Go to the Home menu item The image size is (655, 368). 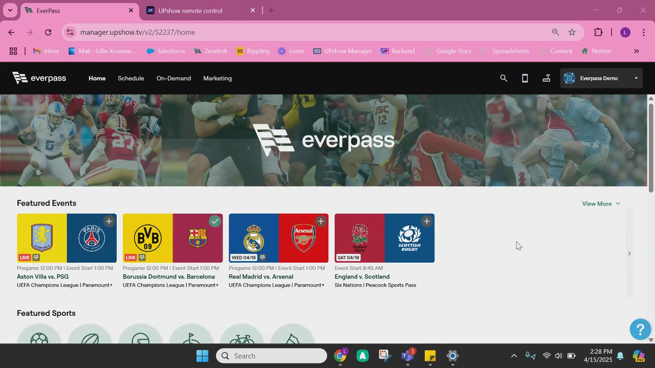(97, 78)
